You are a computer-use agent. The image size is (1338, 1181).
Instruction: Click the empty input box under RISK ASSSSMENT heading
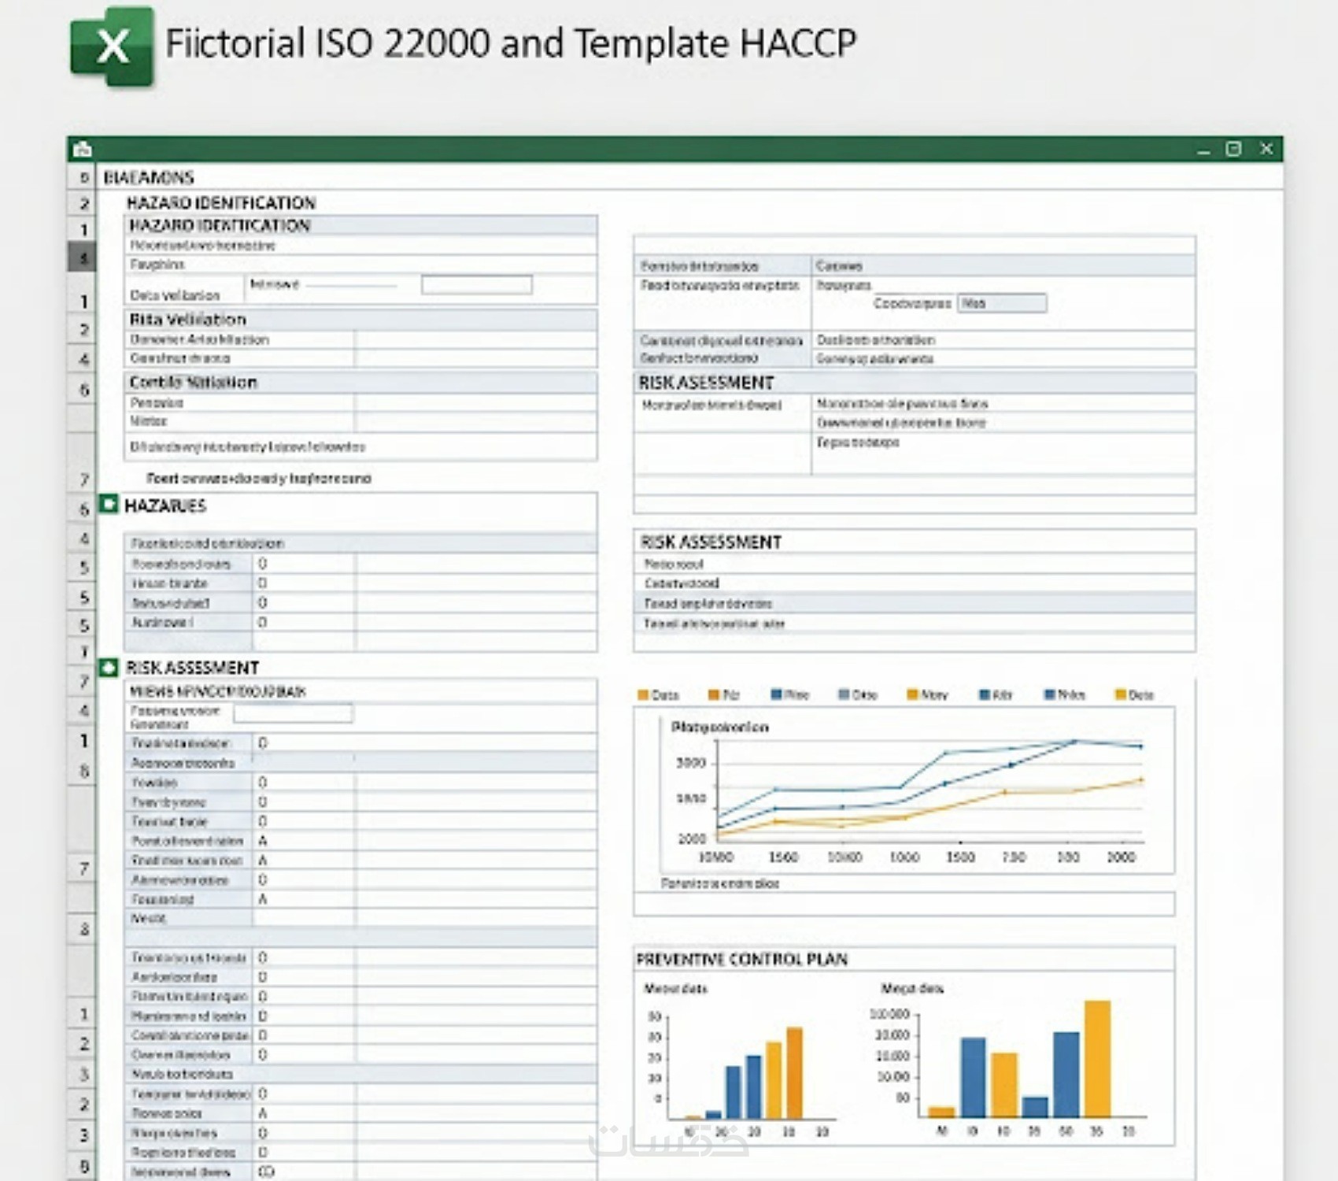pyautogui.click(x=293, y=713)
